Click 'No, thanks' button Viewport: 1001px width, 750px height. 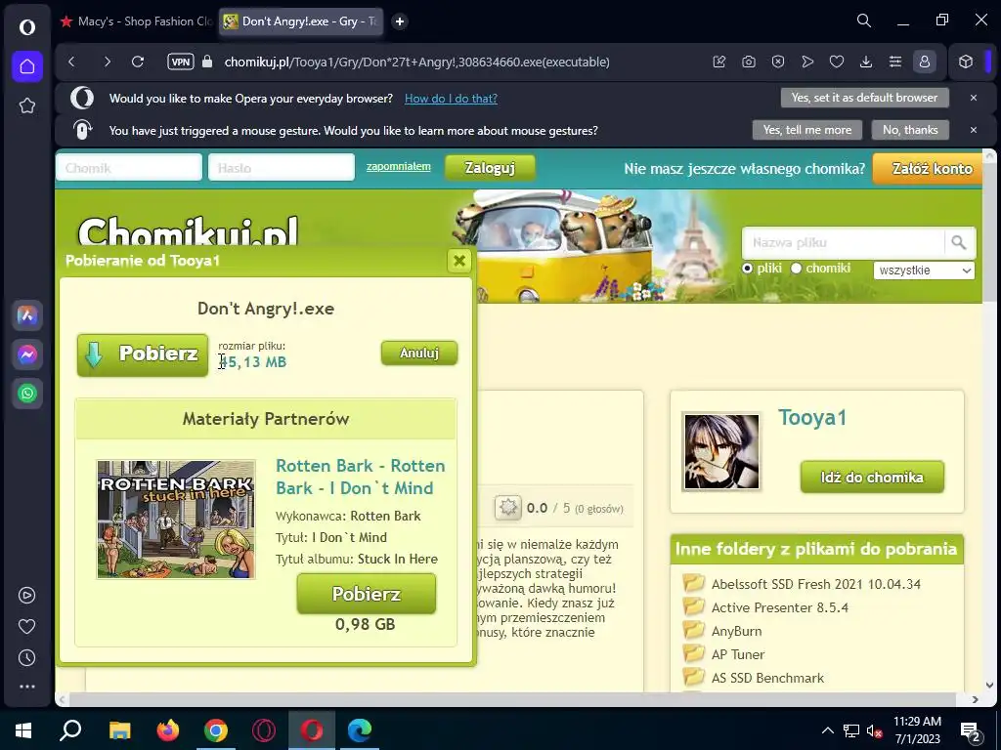(x=910, y=130)
